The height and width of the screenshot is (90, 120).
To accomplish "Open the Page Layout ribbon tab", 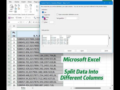I will (x=37, y=2).
